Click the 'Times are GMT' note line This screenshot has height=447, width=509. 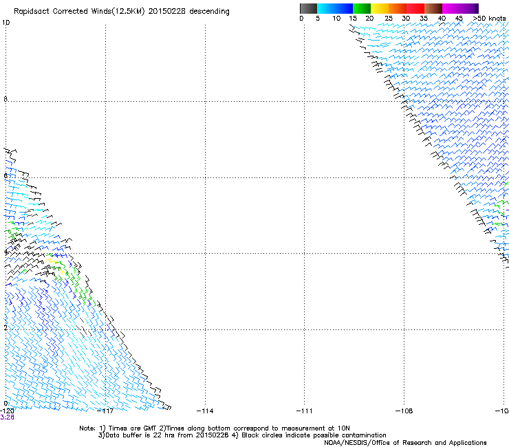pyautogui.click(x=215, y=428)
